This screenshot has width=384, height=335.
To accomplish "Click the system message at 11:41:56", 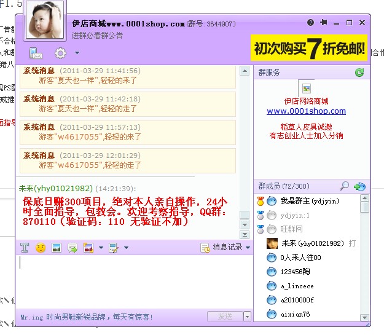I will pyautogui.click(x=128, y=76).
